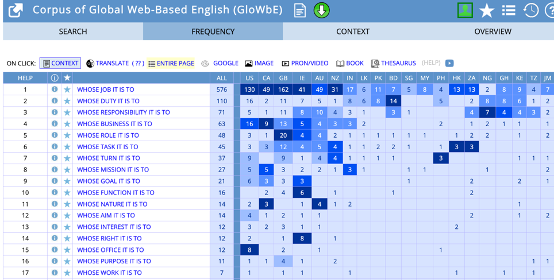Star the WHOSE DUTY IT IS TO row
The height and width of the screenshot is (280, 554).
(67, 101)
